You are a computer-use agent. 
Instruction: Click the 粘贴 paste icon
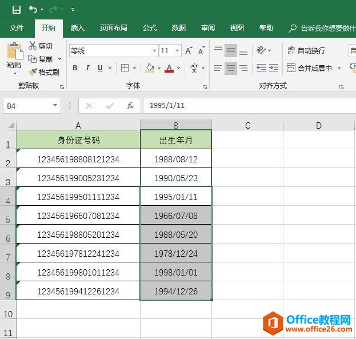(x=15, y=51)
